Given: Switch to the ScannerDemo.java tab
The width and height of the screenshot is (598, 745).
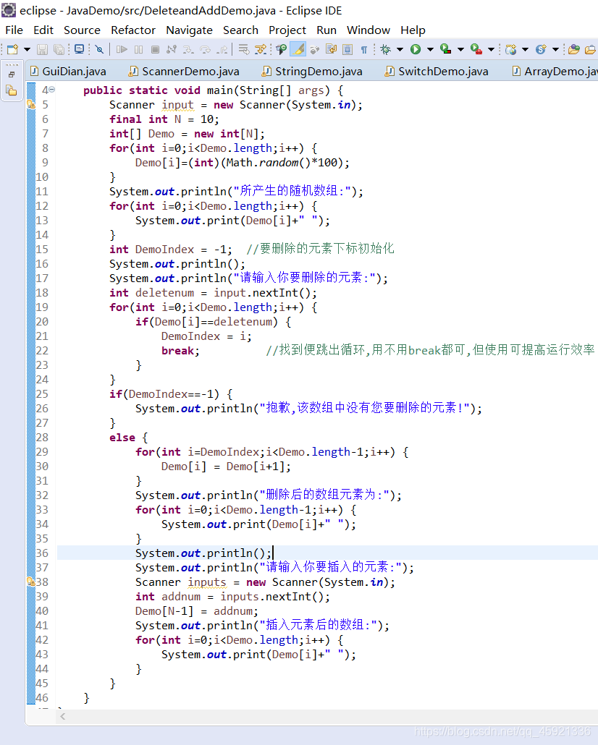Looking at the screenshot, I should click(x=184, y=72).
